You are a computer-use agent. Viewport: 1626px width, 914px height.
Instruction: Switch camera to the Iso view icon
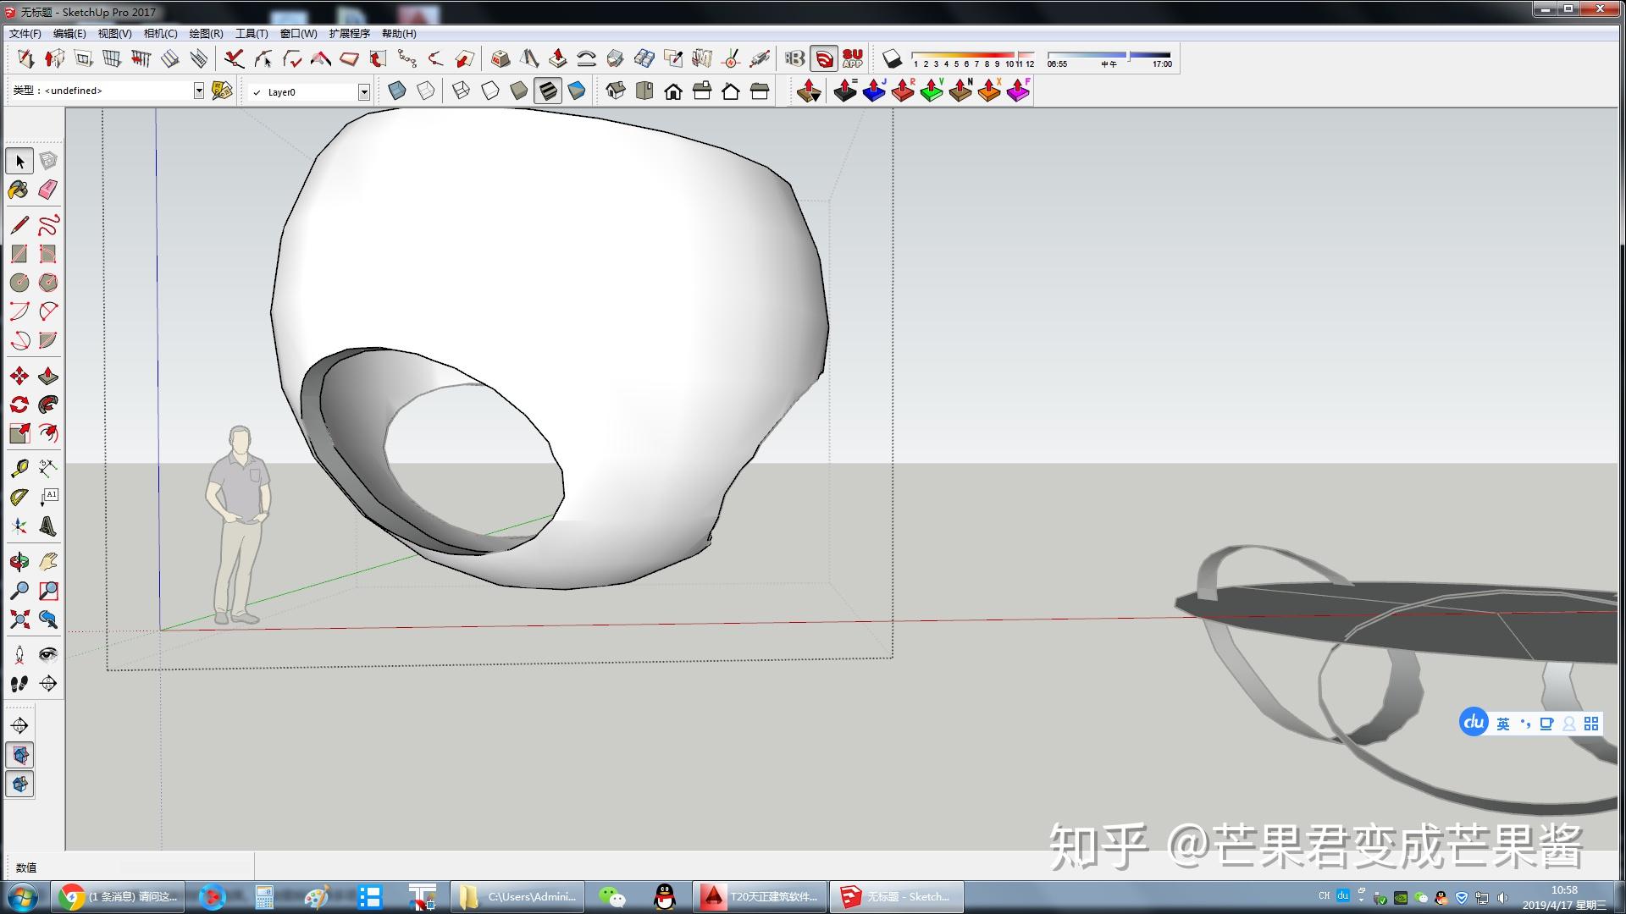tap(616, 91)
